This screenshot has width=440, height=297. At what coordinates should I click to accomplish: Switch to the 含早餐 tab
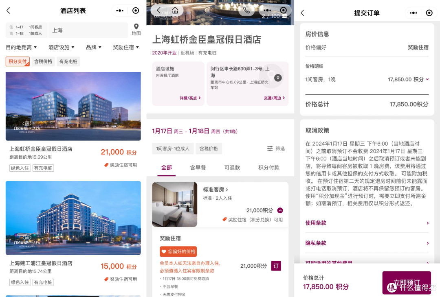pyautogui.click(x=198, y=168)
